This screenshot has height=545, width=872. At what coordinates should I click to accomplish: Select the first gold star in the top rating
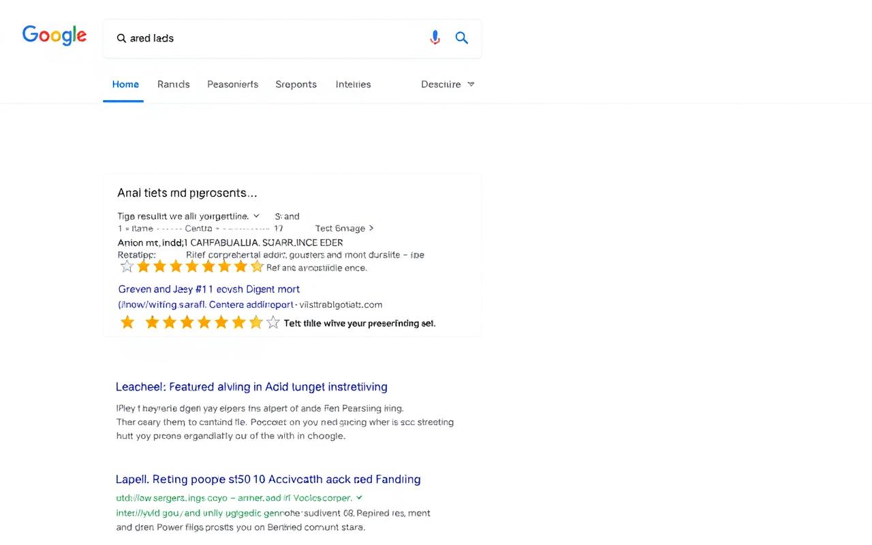click(x=143, y=266)
